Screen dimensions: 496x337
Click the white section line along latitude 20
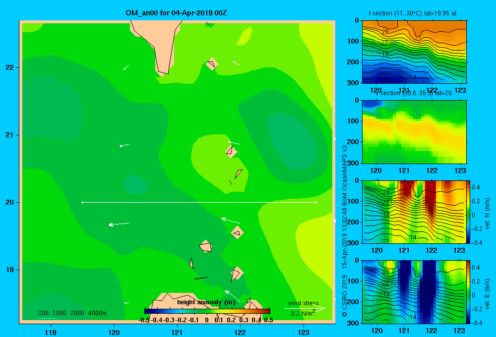click(199, 202)
